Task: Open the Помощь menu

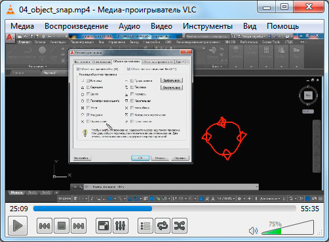Action: (282, 26)
